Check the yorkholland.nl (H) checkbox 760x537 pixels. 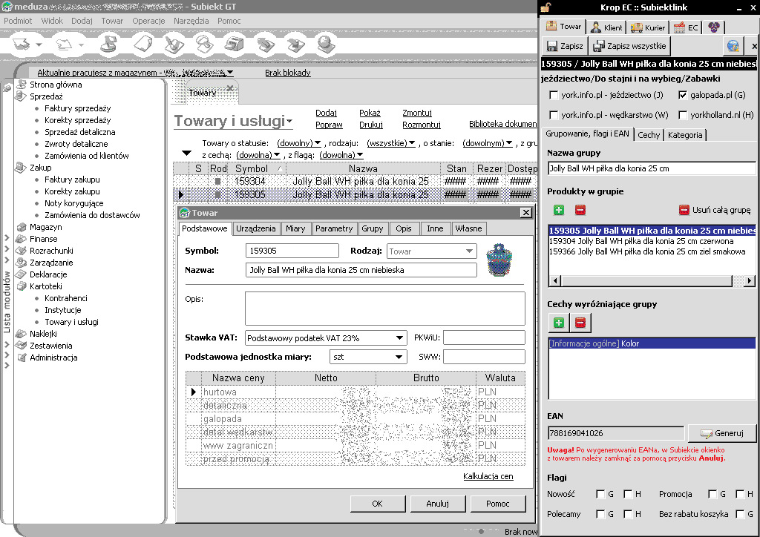[683, 115]
